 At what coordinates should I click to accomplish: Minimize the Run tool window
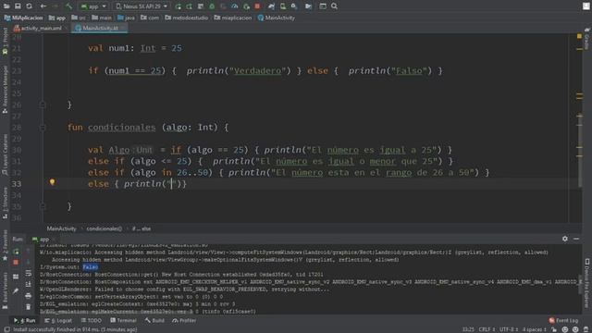[x=576, y=239]
